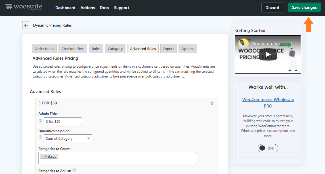The width and height of the screenshot is (325, 174).
Task: Click the video title text Woocommerc...
Action: tap(267, 44)
